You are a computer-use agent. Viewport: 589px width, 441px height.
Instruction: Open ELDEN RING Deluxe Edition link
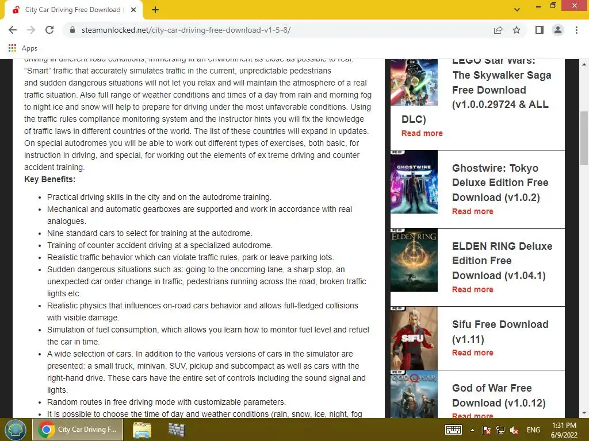[502, 261]
